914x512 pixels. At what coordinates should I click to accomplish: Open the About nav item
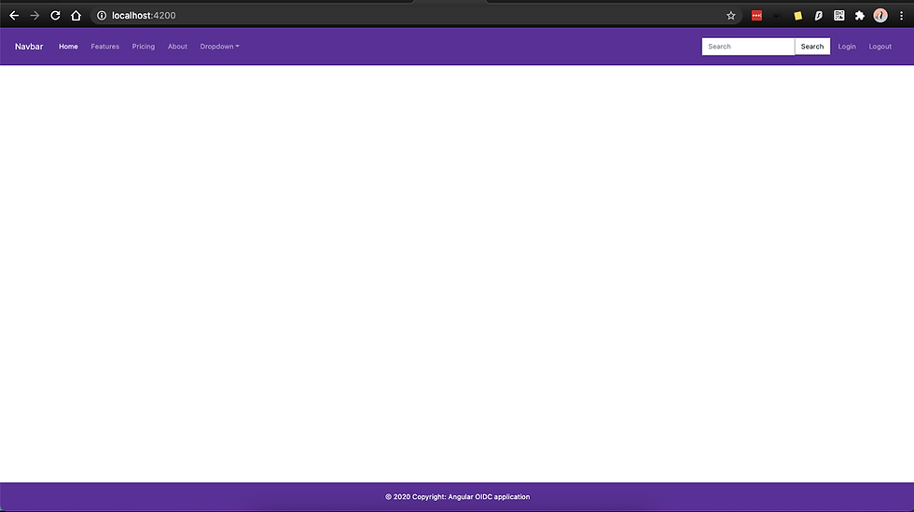tap(177, 47)
